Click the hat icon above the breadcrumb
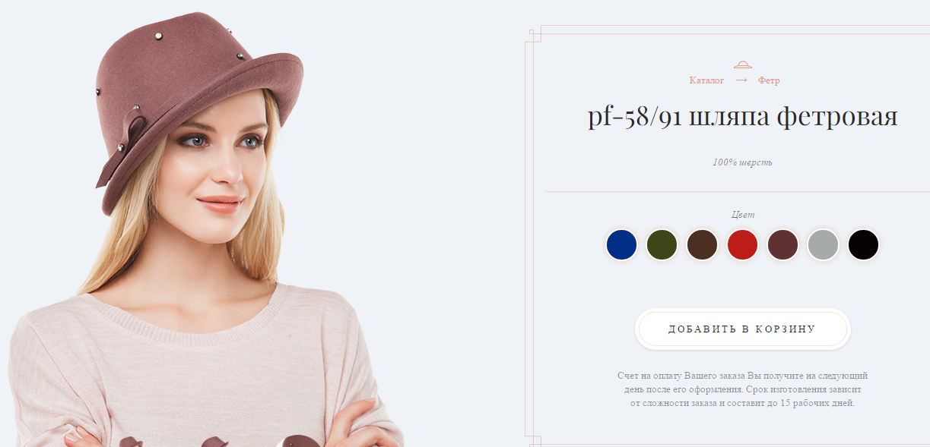930x447 pixels. 742,65
